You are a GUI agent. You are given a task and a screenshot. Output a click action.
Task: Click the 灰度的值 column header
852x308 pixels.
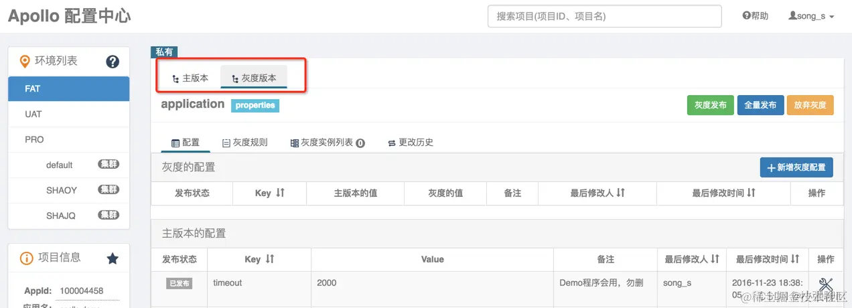[x=445, y=193]
